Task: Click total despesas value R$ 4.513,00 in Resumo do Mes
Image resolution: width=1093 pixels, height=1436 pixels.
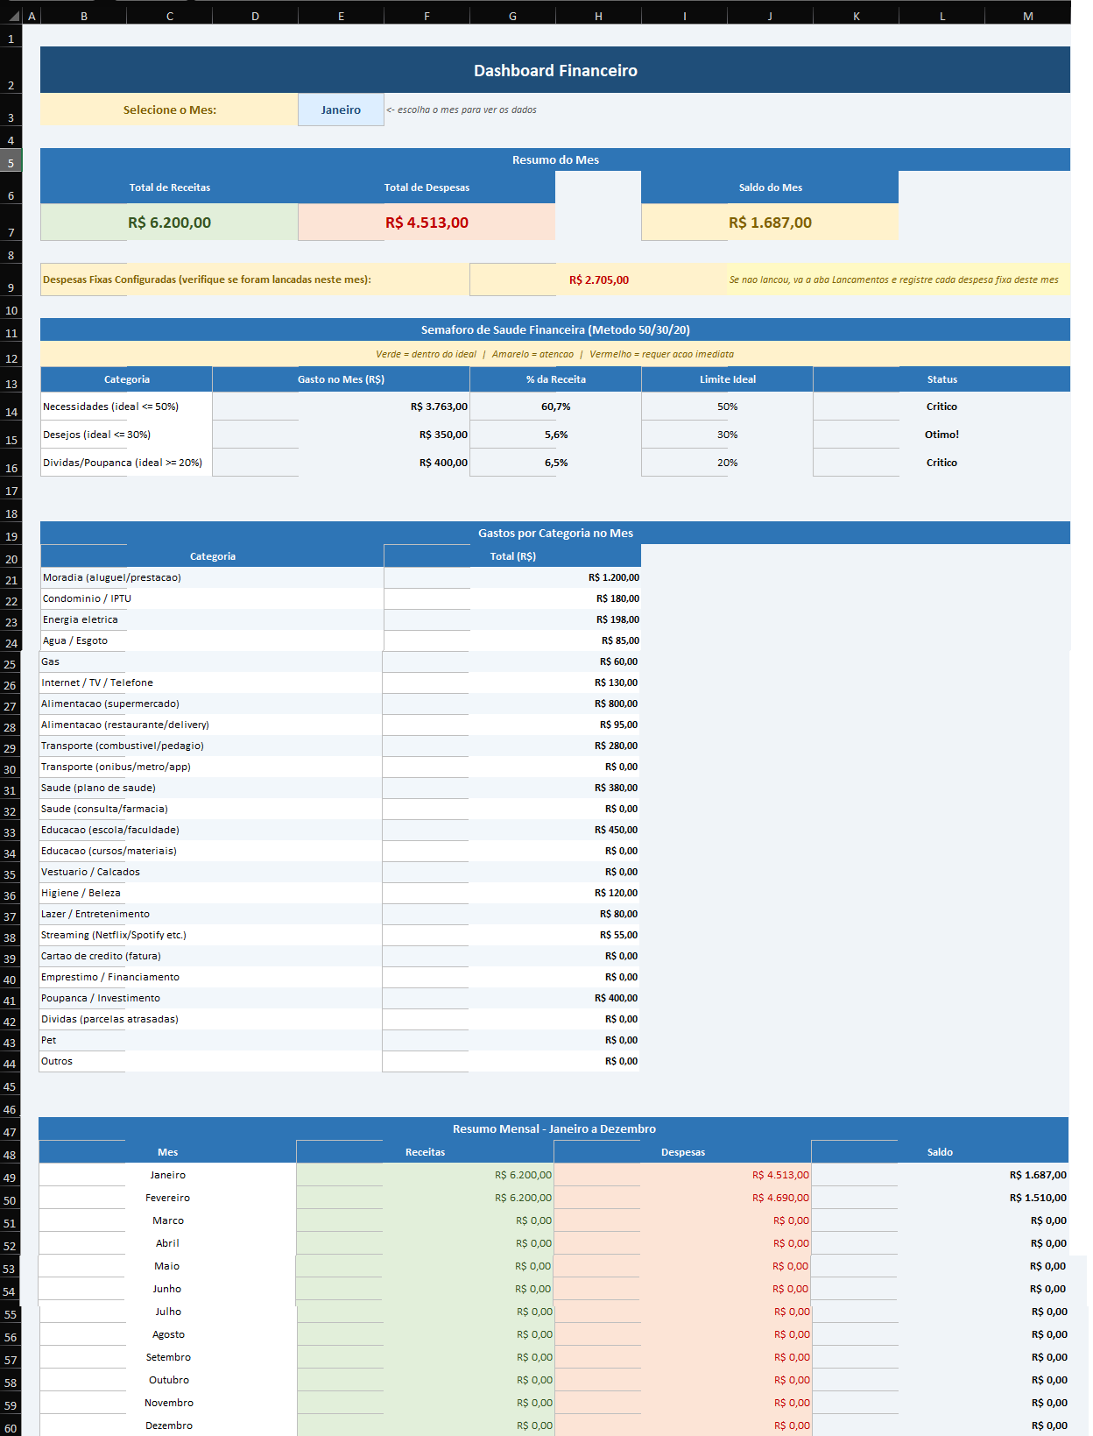Action: click(x=427, y=223)
